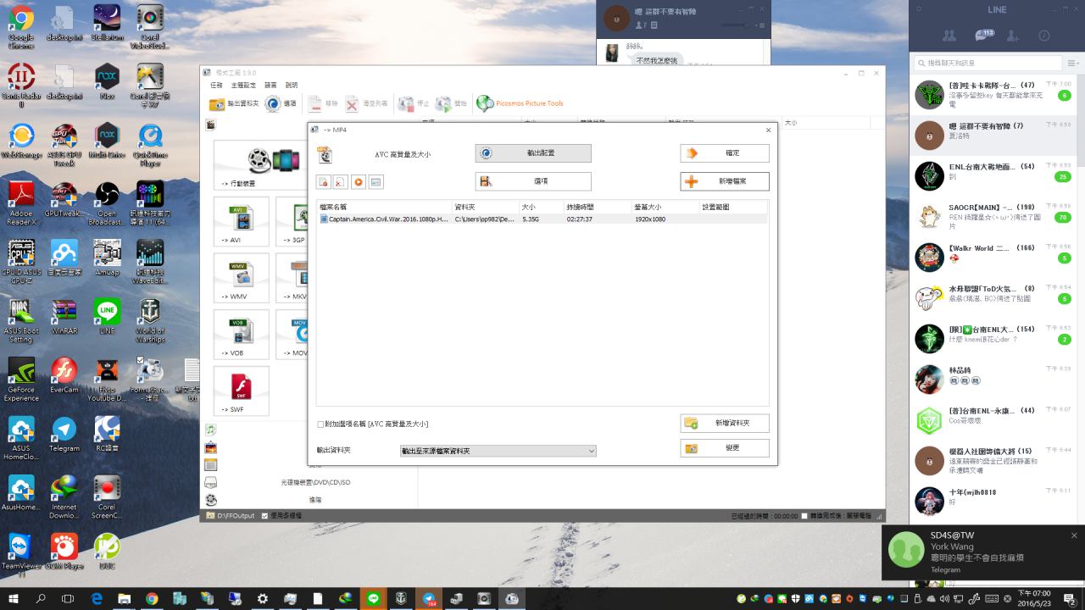The width and height of the screenshot is (1085, 610).
Task: Click the media file info icon
Action: click(376, 182)
